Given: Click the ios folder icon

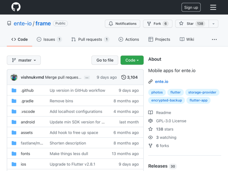Looking at the screenshot, I should pyautogui.click(x=14, y=164).
